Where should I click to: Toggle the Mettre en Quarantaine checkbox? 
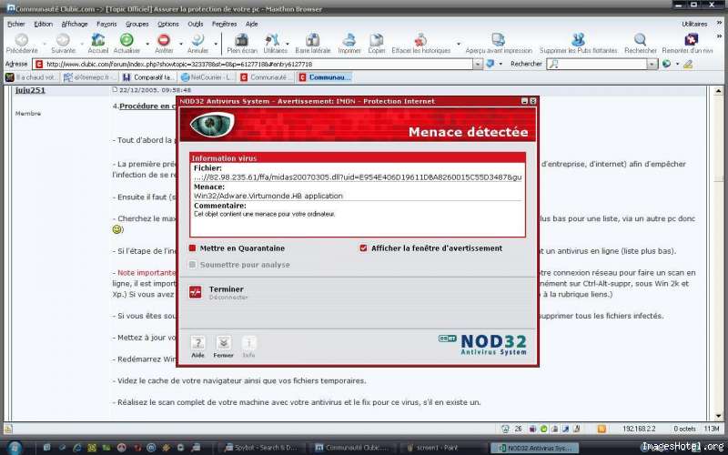pyautogui.click(x=192, y=248)
